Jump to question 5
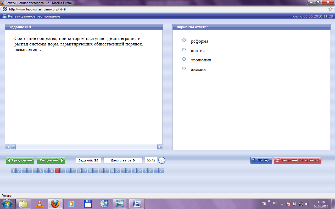The image size is (335, 209). (35, 171)
